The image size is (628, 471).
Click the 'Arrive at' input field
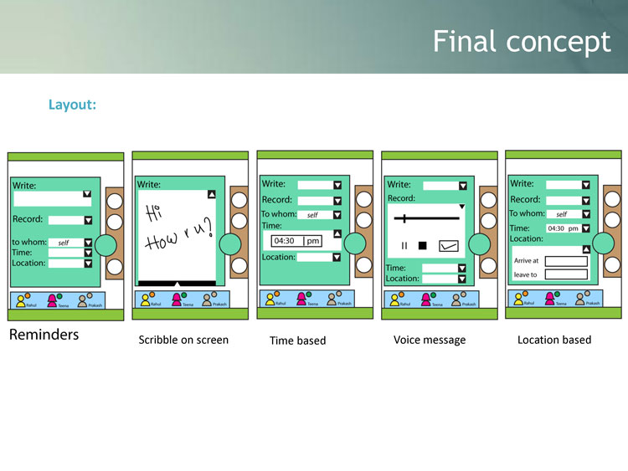[565, 261]
